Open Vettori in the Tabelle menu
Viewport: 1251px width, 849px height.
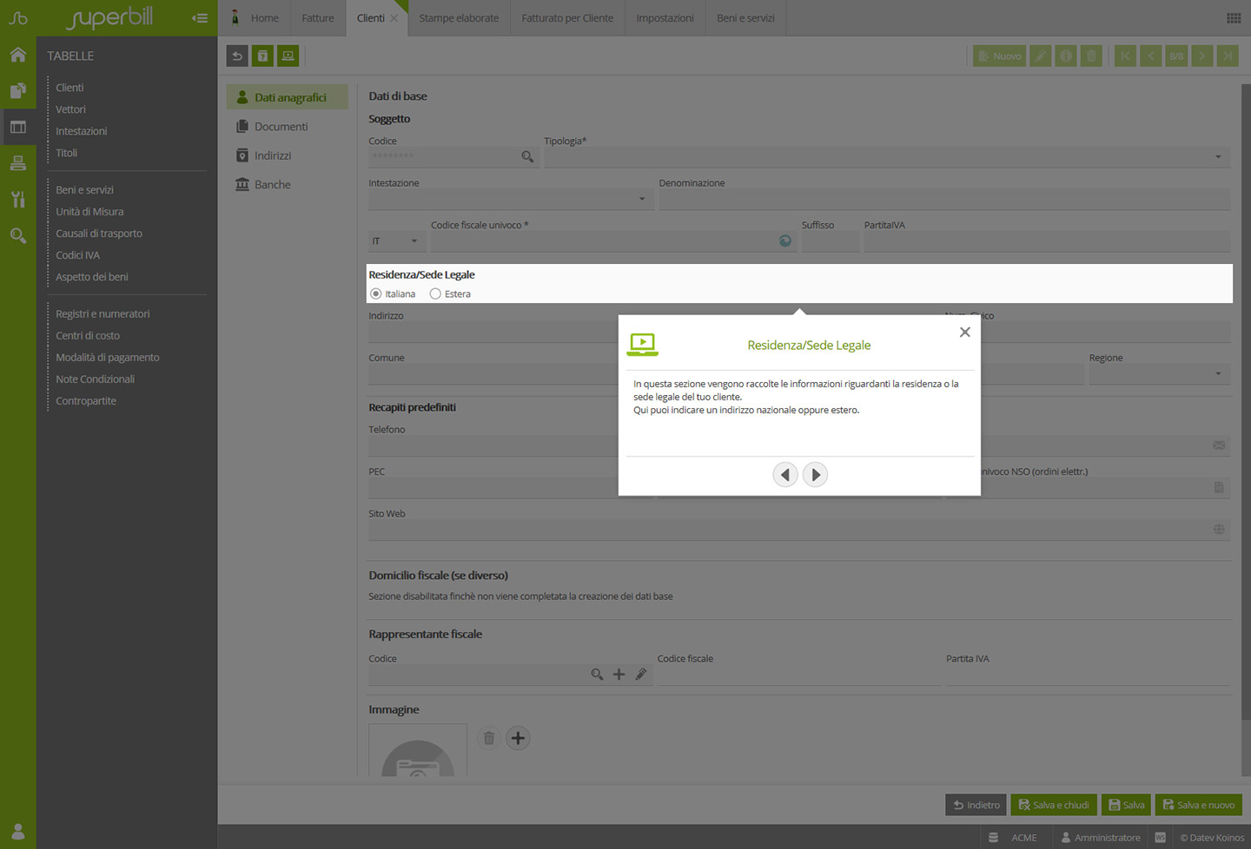click(70, 109)
